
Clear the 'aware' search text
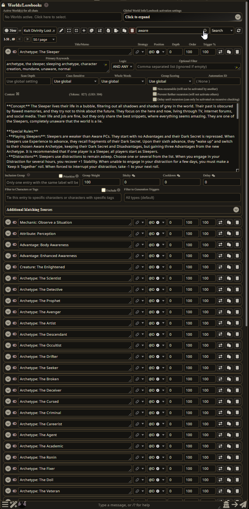(x=205, y=30)
